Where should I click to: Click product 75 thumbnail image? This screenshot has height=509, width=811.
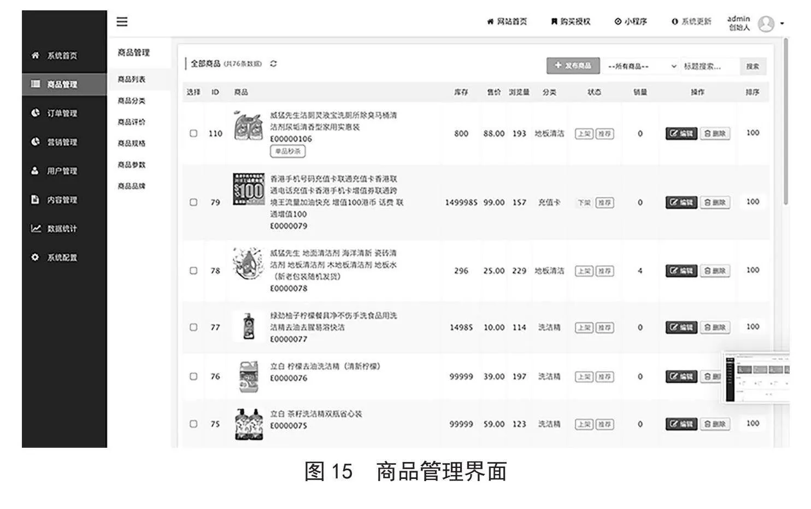[x=249, y=424]
